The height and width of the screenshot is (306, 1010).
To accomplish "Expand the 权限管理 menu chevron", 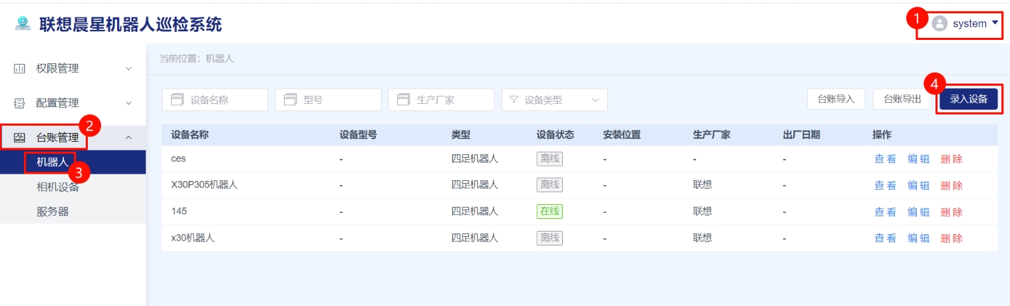I will (129, 69).
